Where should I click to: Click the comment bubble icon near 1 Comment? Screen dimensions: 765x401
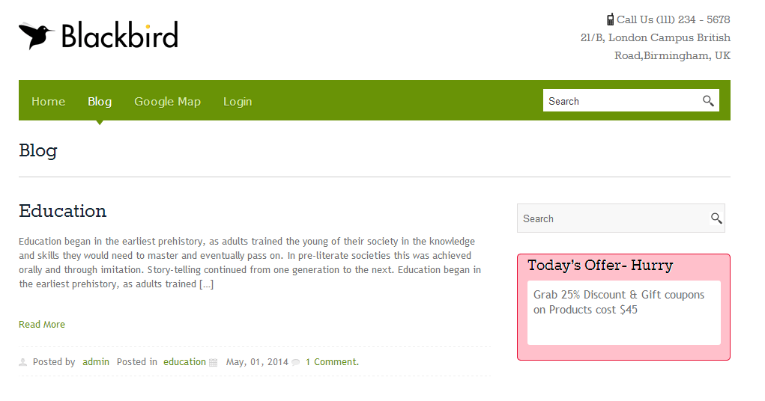(296, 362)
